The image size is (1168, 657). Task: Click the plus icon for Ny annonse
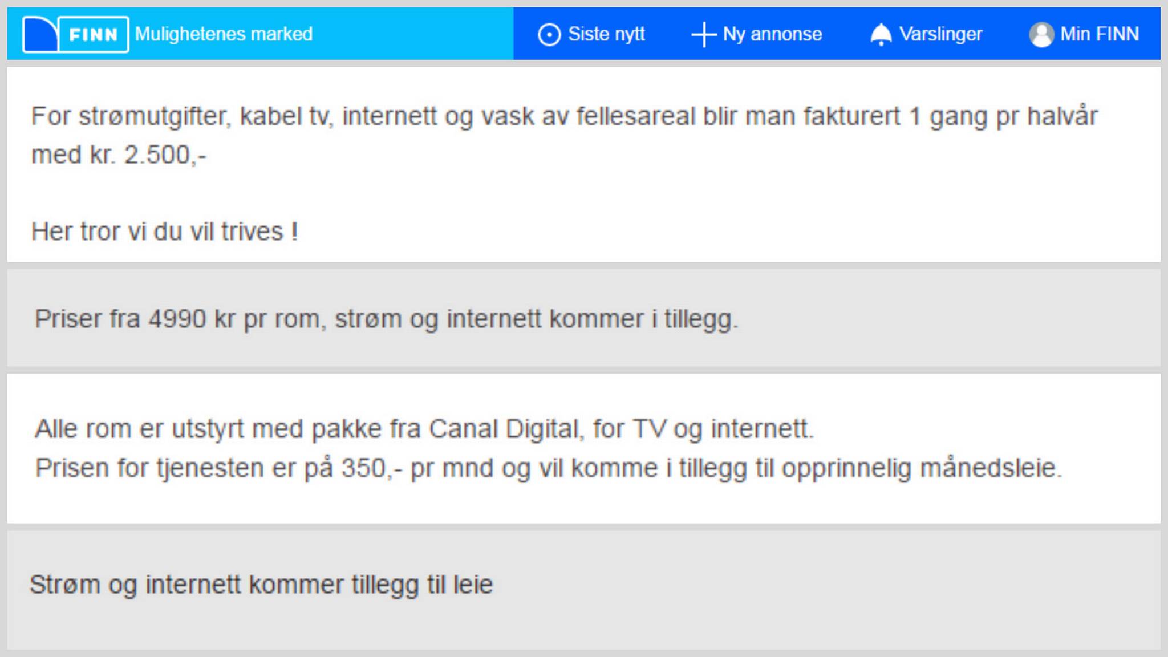pos(703,35)
